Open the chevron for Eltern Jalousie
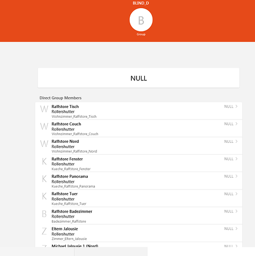Viewport: 255px width, 256px height. (x=237, y=228)
